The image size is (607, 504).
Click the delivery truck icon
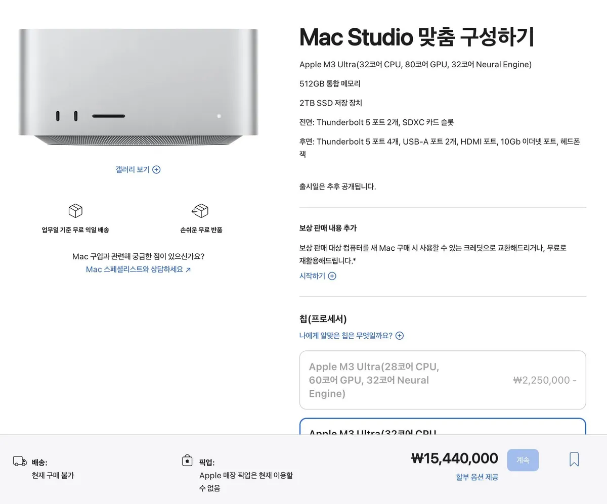click(x=20, y=461)
